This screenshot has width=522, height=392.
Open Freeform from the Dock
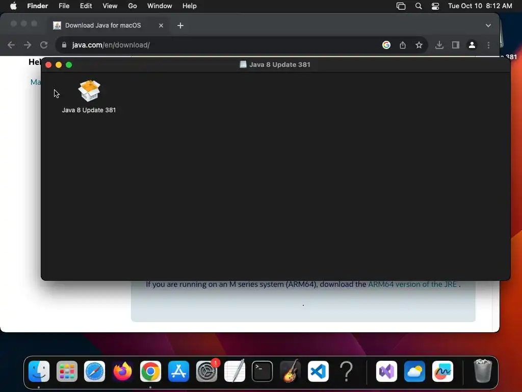pyautogui.click(x=442, y=372)
